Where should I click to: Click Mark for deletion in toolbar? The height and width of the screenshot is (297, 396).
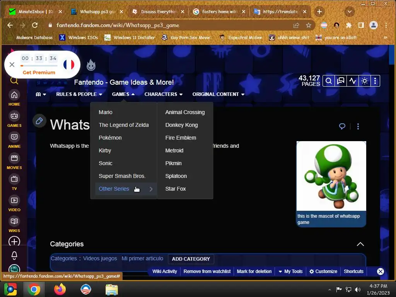tap(254, 271)
